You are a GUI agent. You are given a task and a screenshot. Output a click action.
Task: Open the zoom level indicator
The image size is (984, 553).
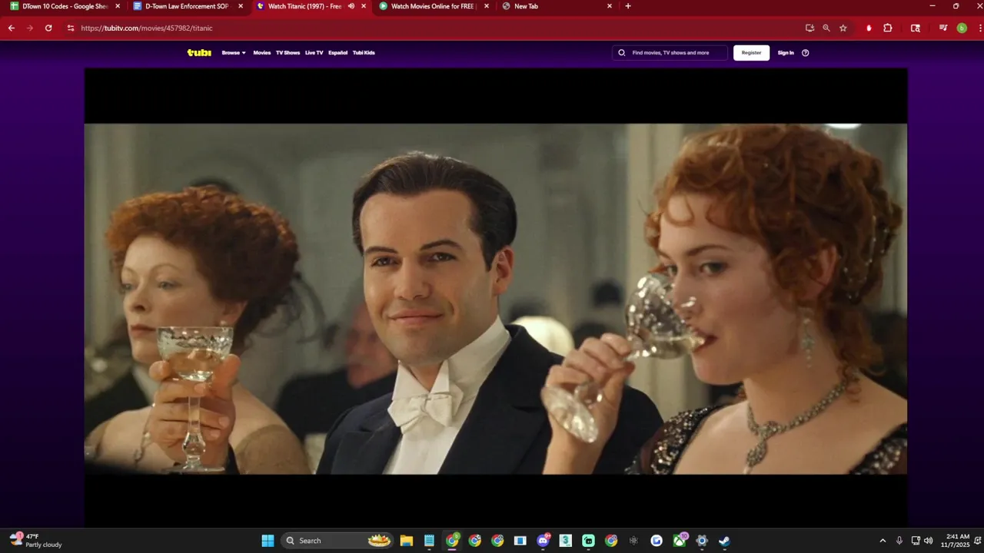pyautogui.click(x=826, y=28)
